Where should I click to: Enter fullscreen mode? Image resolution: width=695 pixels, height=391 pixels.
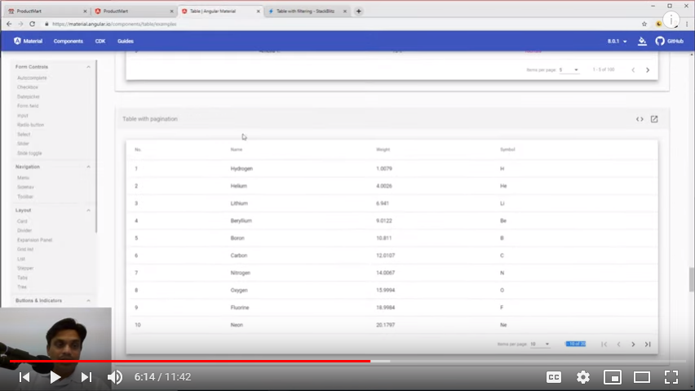click(x=671, y=377)
